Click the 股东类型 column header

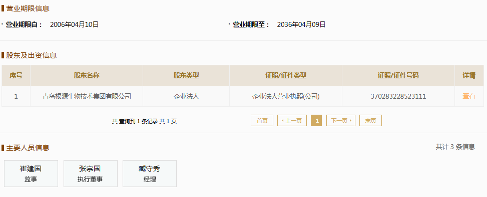click(186, 75)
